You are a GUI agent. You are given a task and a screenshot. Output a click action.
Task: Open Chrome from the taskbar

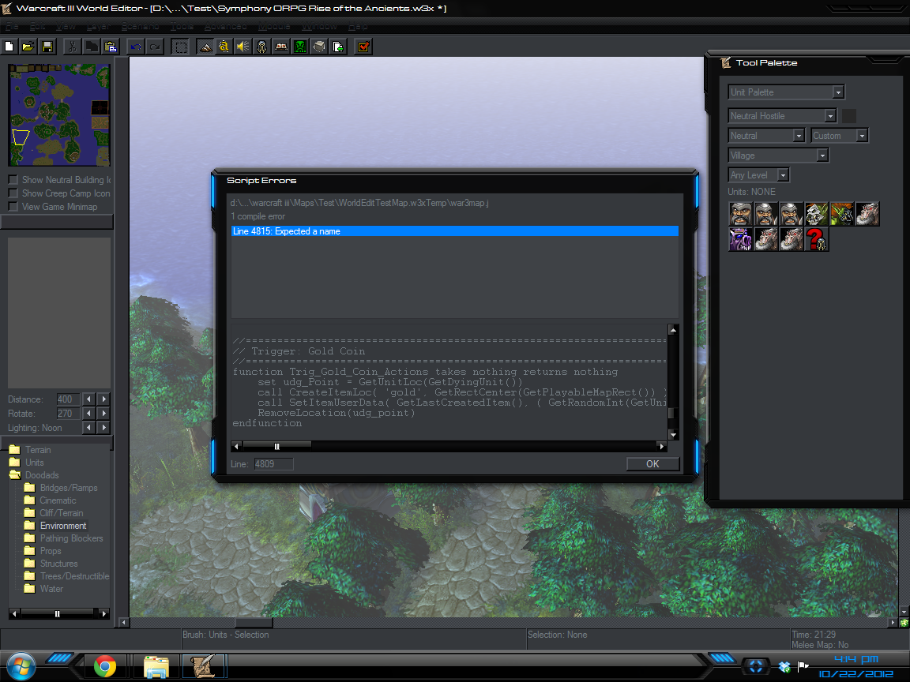(105, 666)
